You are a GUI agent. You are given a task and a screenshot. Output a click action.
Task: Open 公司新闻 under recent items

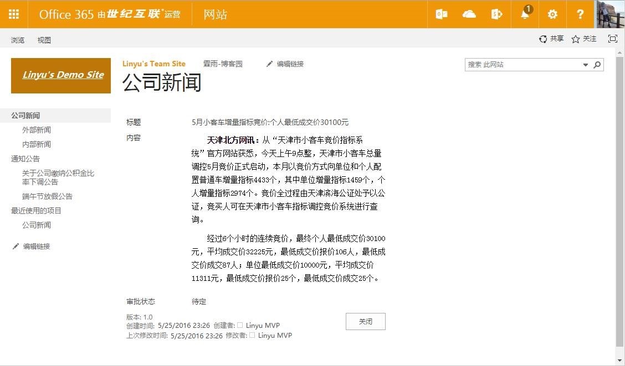pyautogui.click(x=37, y=225)
